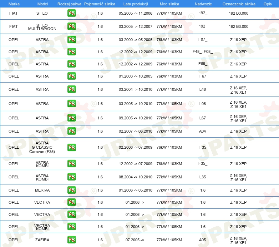This screenshot has width=279, height=247.
Task: Select the petrol icon in the ASTRA L48 row
Action: (71, 89)
